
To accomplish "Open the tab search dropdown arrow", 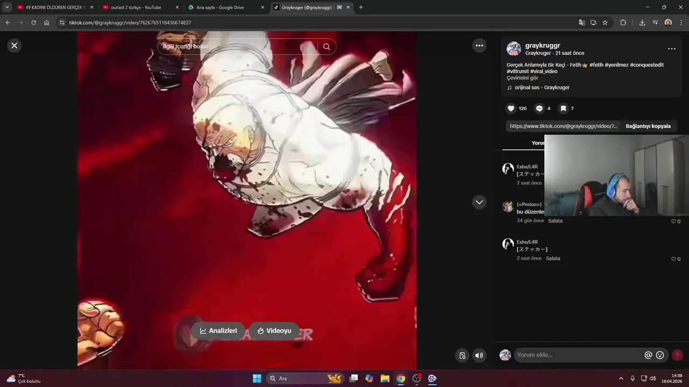I will [x=7, y=8].
